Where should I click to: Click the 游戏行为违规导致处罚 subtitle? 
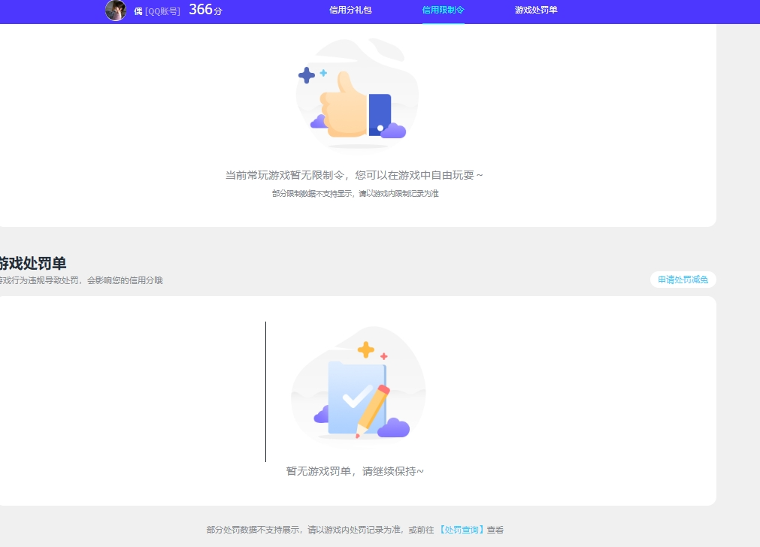tap(81, 280)
